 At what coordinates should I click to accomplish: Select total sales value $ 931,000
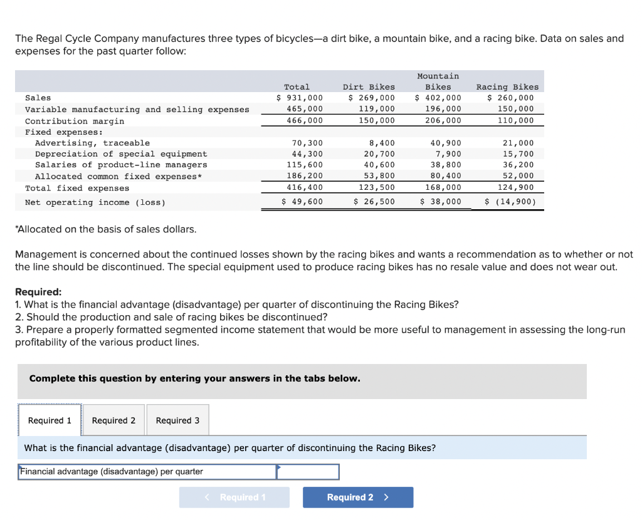pyautogui.click(x=299, y=98)
